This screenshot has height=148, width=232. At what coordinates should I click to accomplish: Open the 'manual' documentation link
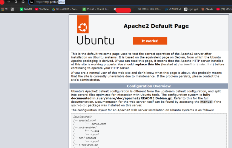click(x=206, y=102)
